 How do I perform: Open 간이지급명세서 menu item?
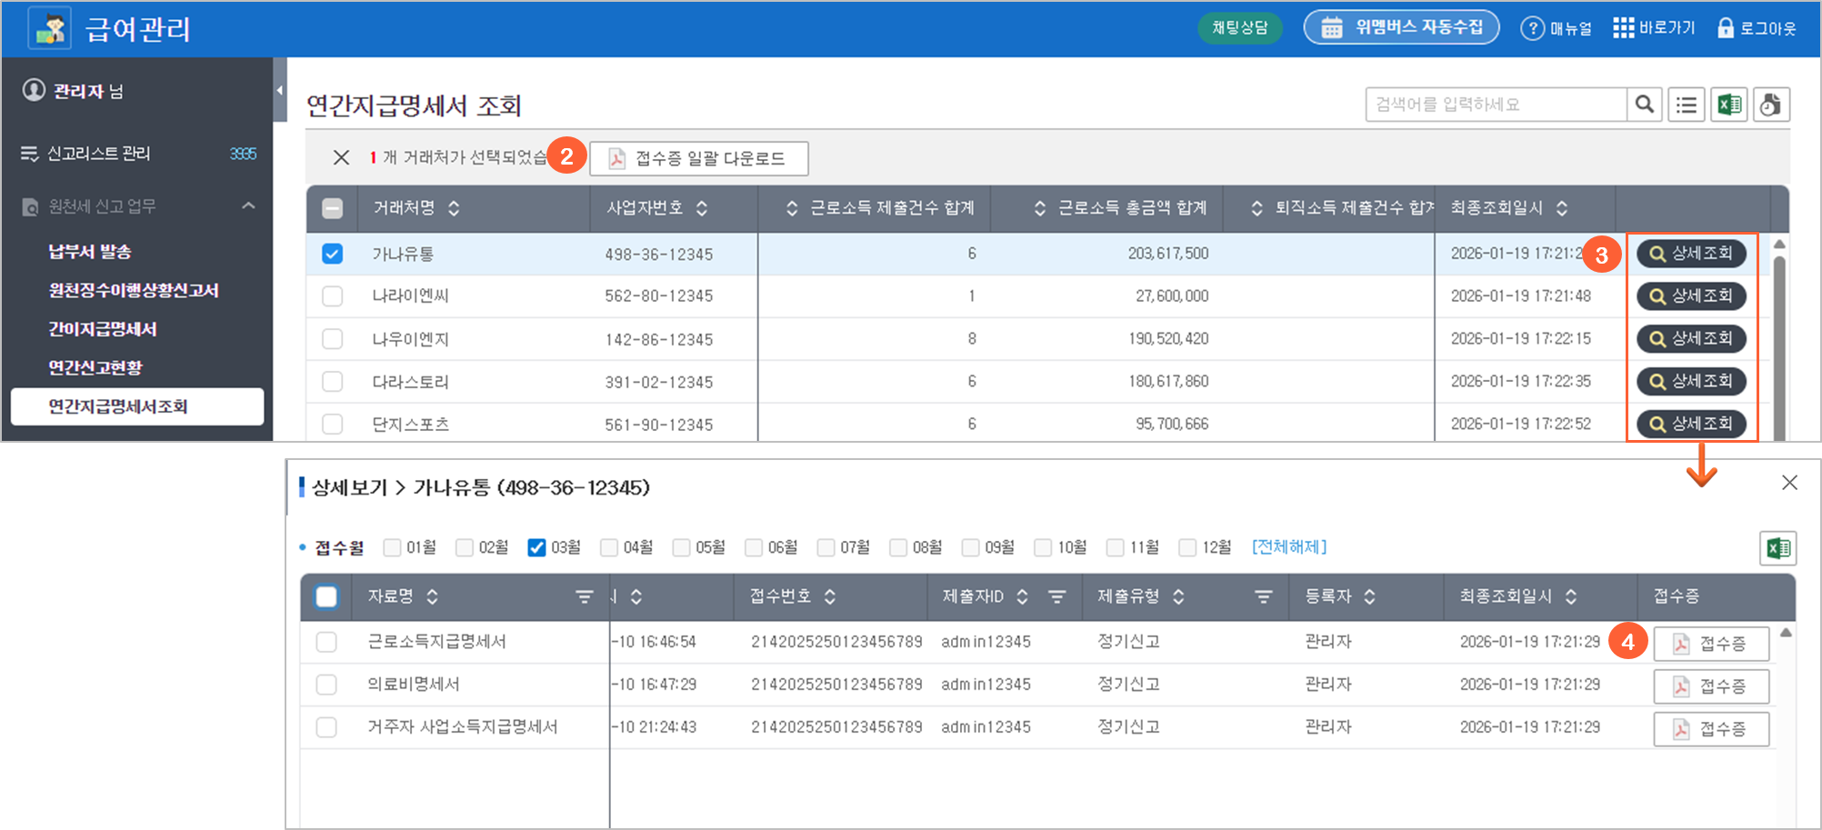(103, 329)
